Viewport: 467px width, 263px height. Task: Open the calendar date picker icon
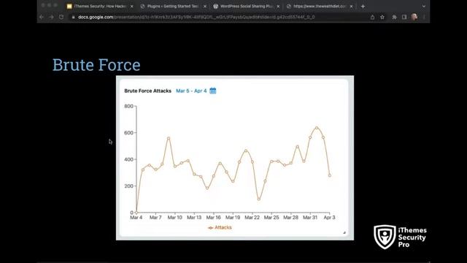click(x=212, y=91)
